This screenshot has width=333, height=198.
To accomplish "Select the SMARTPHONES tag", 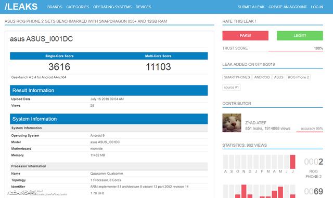I will [237, 77].
